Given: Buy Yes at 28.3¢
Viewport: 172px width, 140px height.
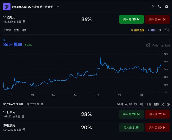Looking at the screenshot, I should (132, 114).
